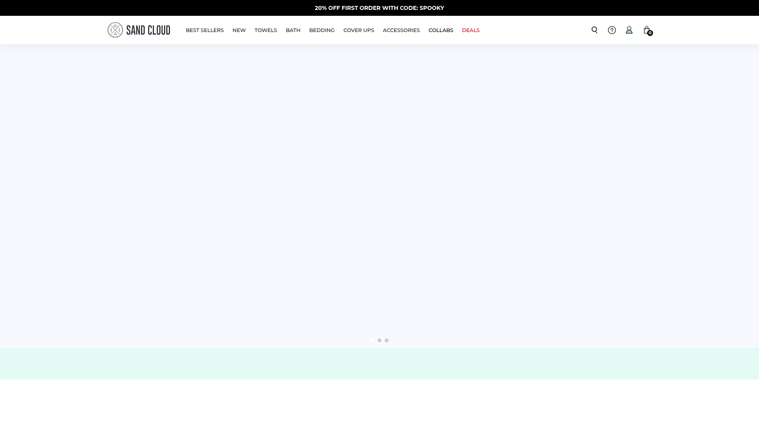
Task: Go to BEST SELLERS menu
Action: pos(204,30)
